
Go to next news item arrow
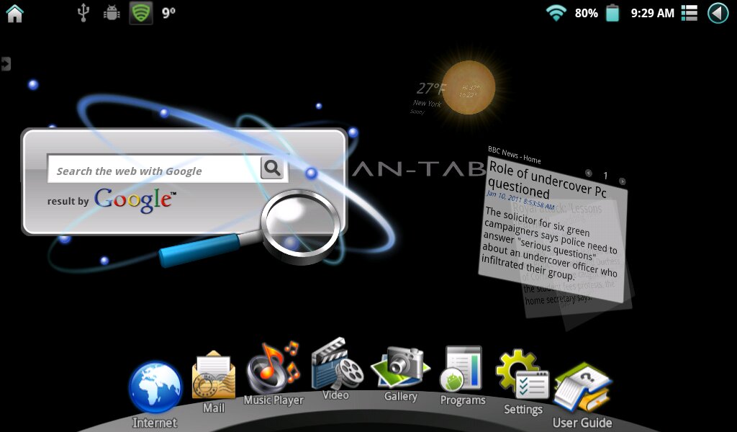click(x=622, y=181)
